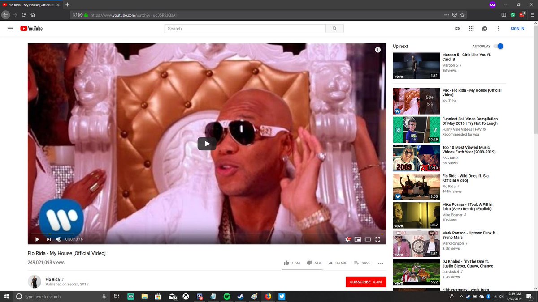Screen dimensions: 538x302
Task: Open the Flo Rida channel name link
Action: click(x=53, y=279)
